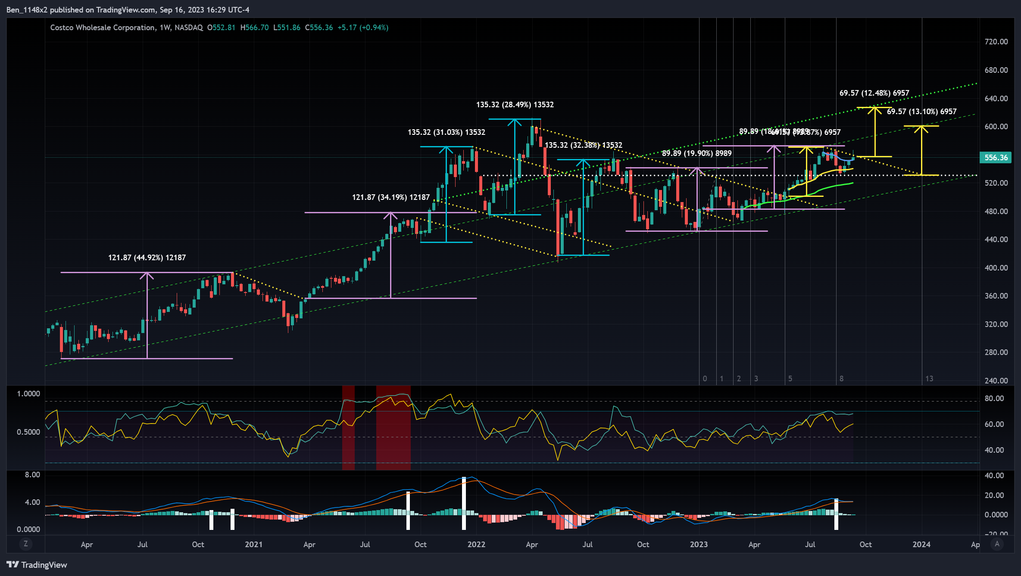Click the measurement label 69.57 (13.10%) 6957
The height and width of the screenshot is (576, 1021).
[x=922, y=112]
